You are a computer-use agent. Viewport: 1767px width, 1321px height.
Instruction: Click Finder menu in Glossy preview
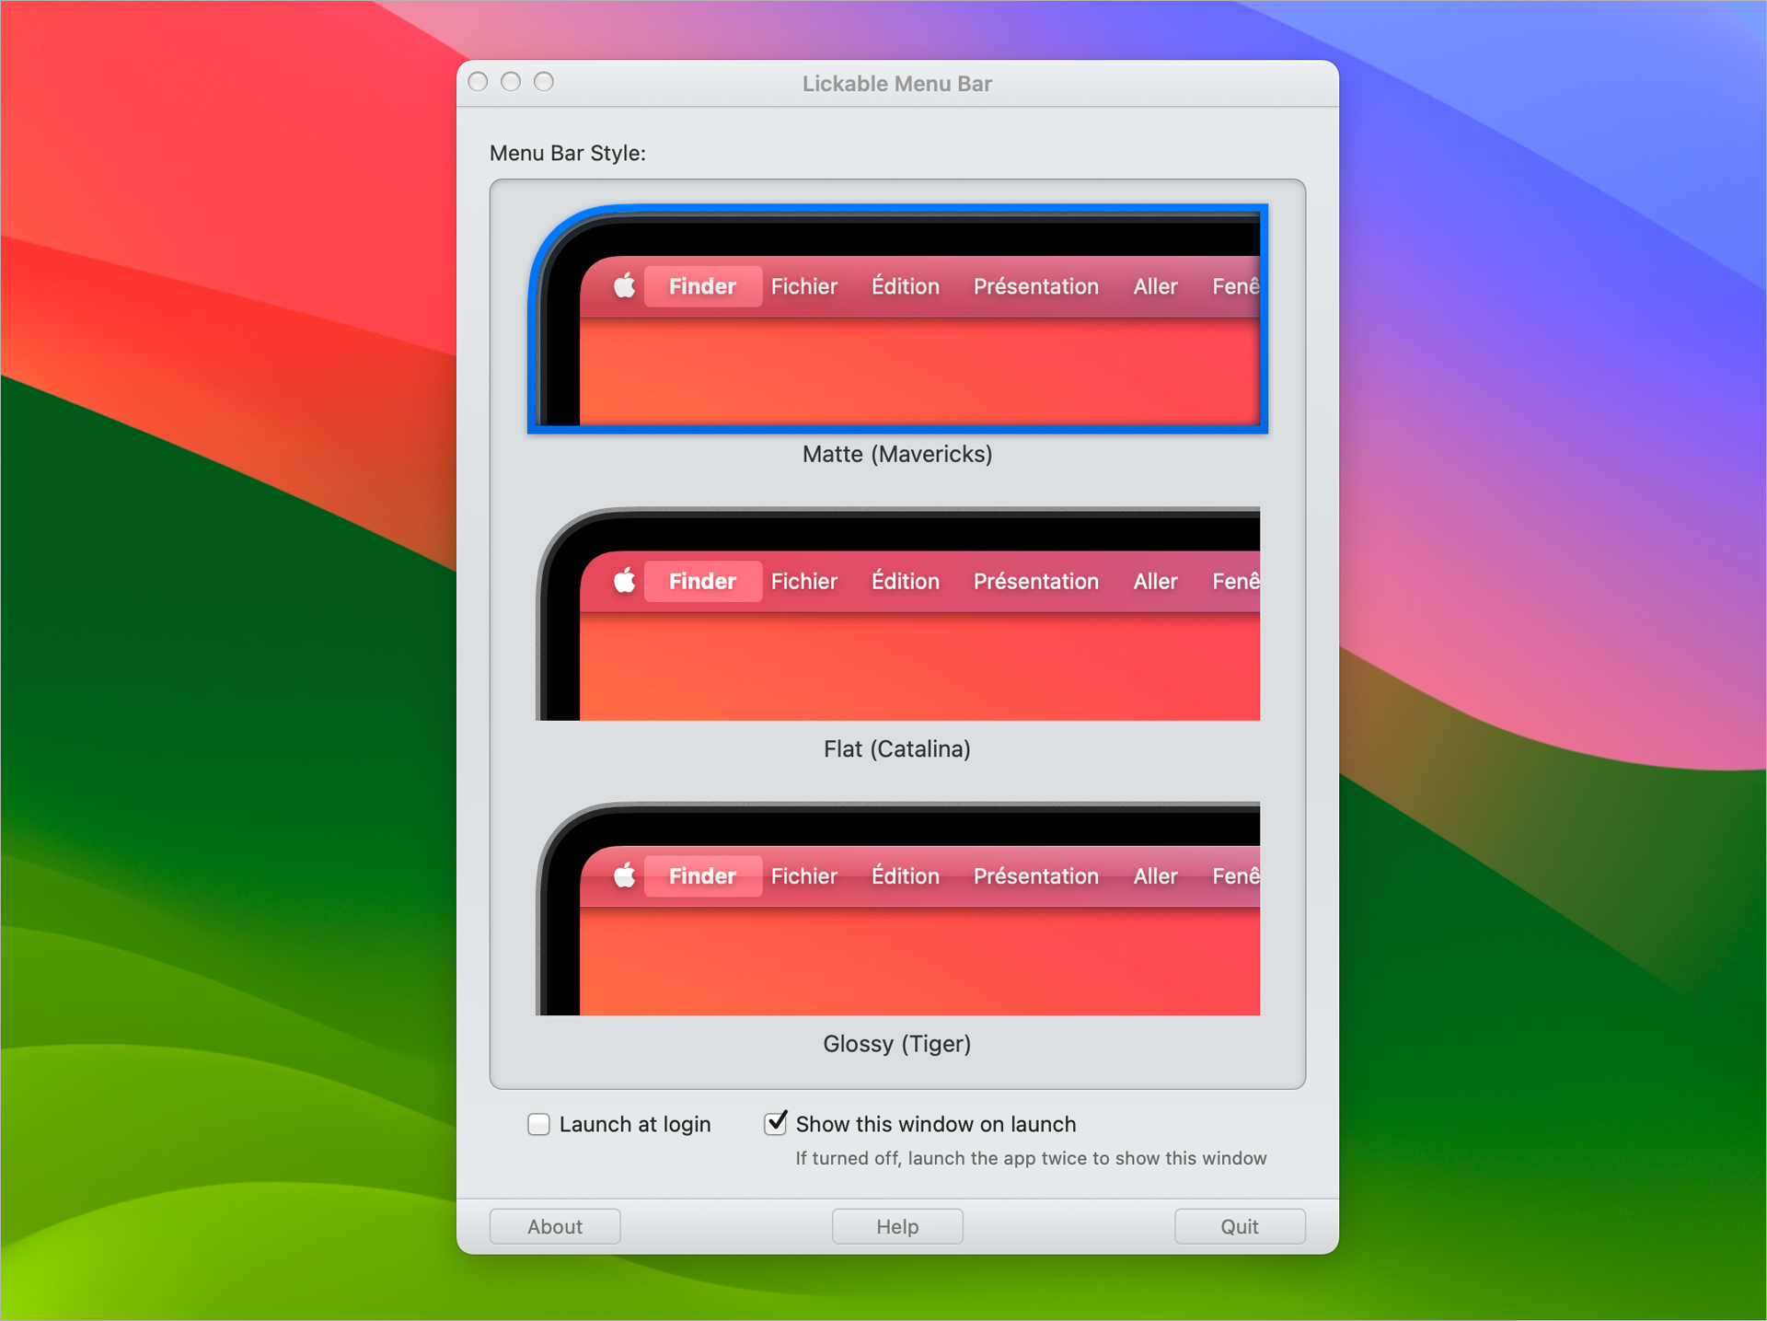[x=702, y=875]
